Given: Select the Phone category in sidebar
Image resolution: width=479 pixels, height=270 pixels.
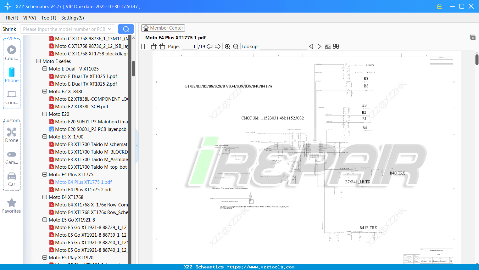Looking at the screenshot, I should 12,75.
